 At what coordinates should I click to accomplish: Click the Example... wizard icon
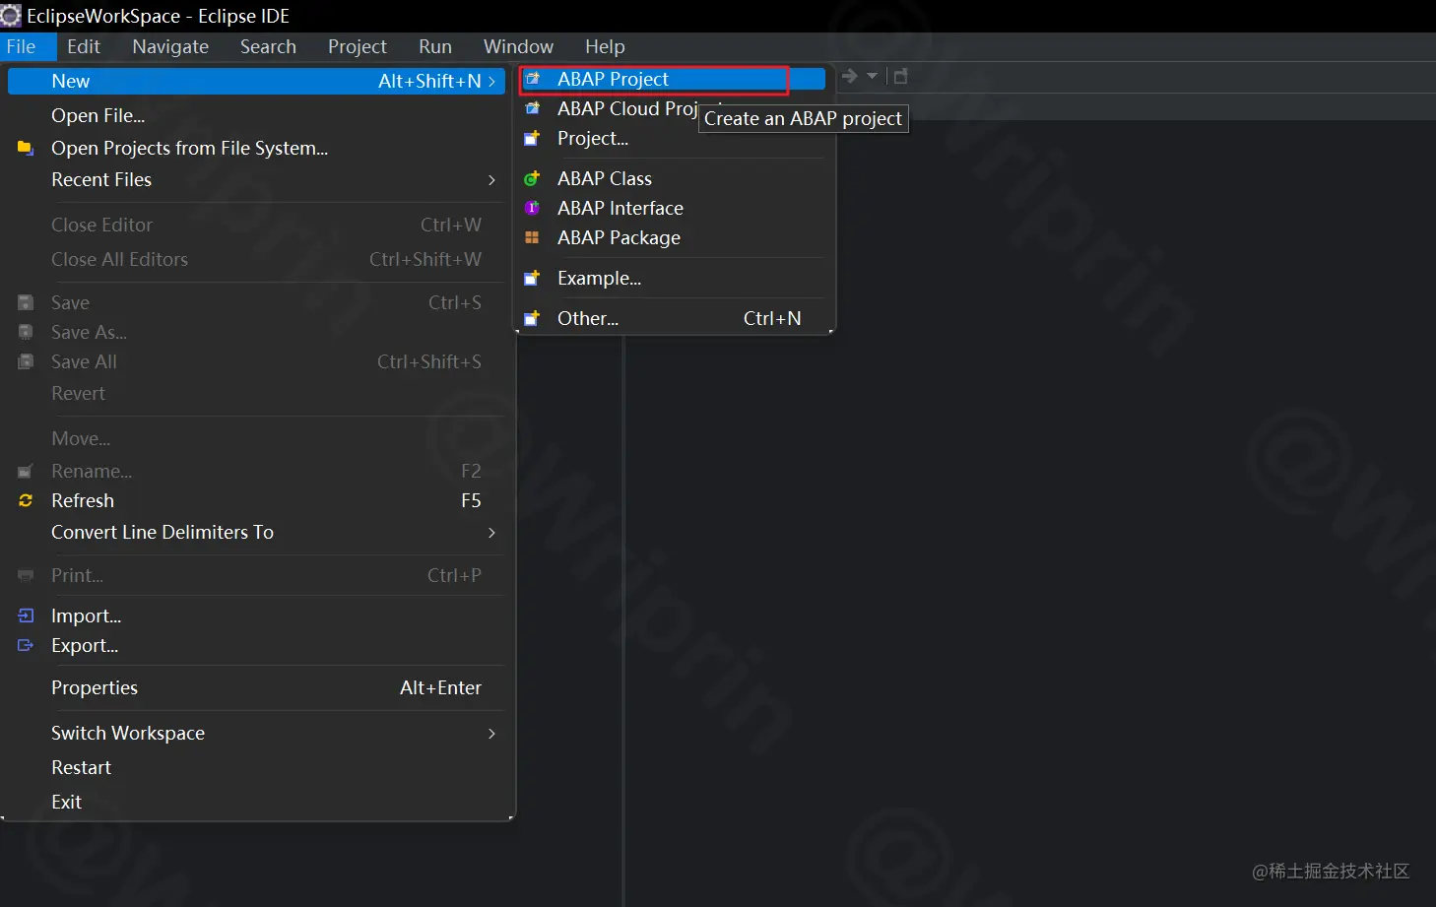point(532,279)
